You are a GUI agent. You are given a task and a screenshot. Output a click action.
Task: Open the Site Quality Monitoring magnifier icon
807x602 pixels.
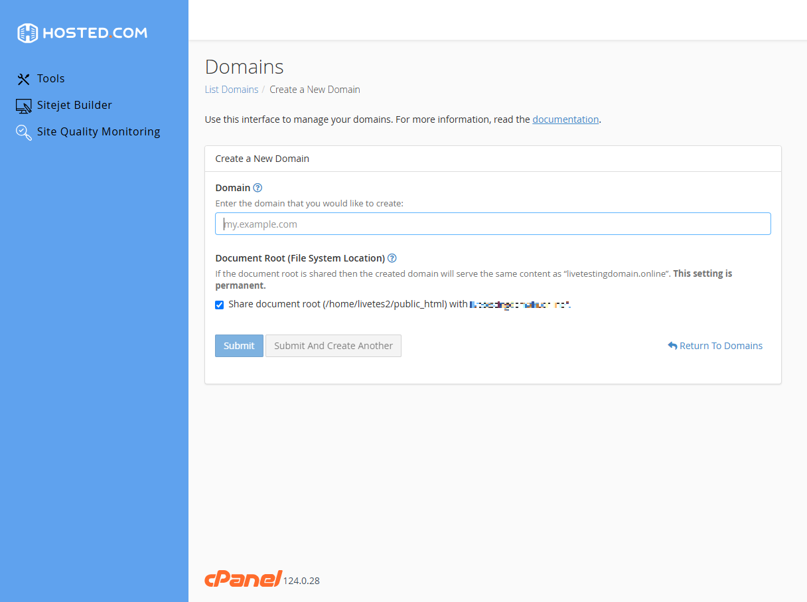[23, 131]
